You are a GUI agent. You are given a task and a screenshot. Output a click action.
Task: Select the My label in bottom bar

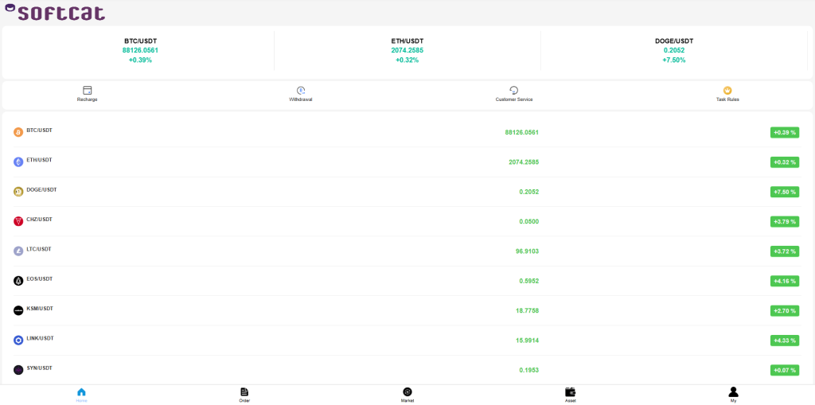(x=733, y=401)
